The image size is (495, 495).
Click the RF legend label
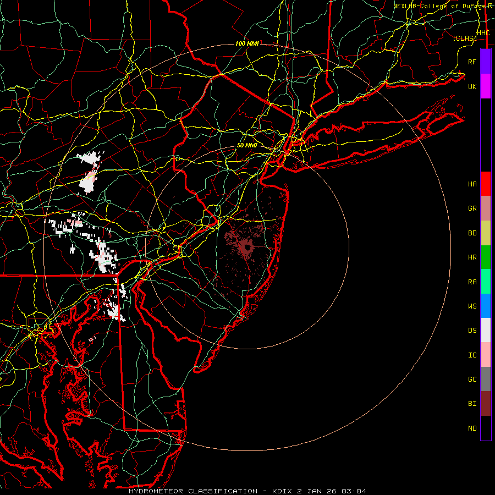coord(472,62)
